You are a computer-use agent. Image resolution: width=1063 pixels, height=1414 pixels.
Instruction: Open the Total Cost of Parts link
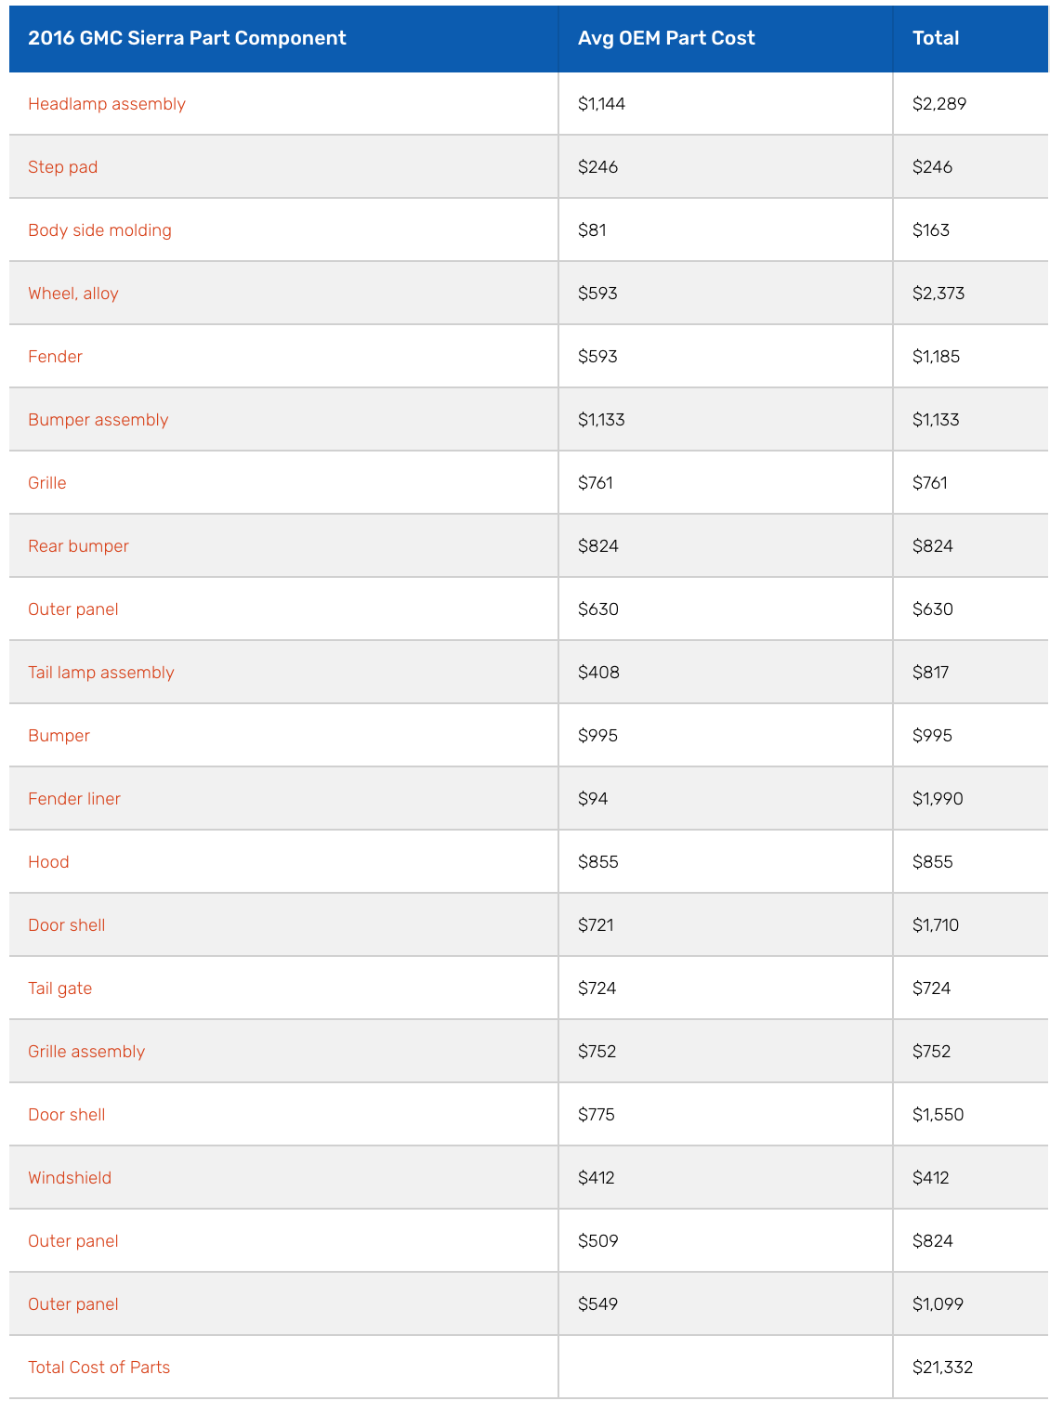(x=98, y=1368)
